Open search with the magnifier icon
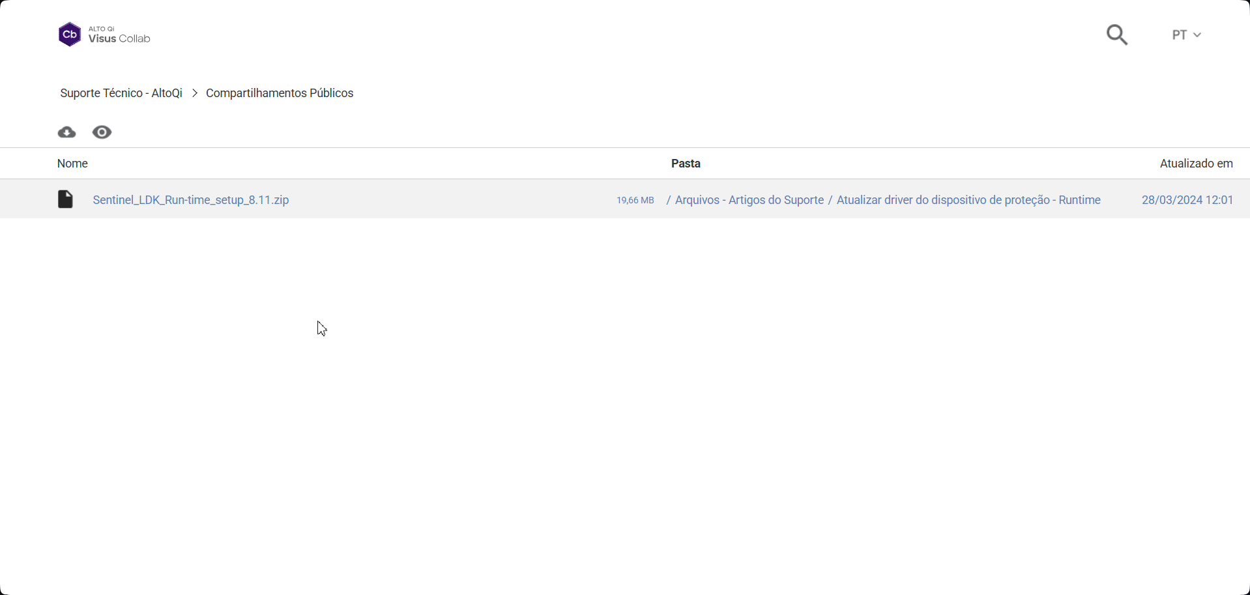Image resolution: width=1250 pixels, height=595 pixels. click(1116, 35)
